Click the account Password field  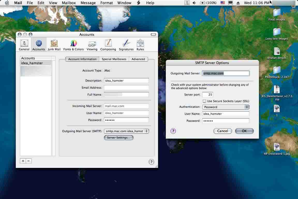[126, 120]
